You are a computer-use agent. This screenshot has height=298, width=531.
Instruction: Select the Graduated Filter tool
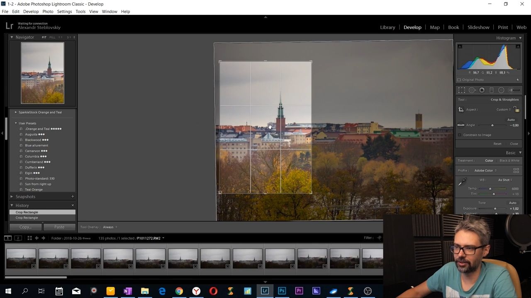492,90
